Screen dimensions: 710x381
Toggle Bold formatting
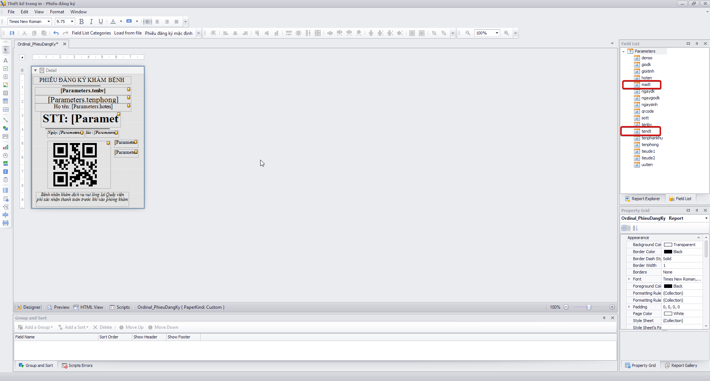coord(82,21)
